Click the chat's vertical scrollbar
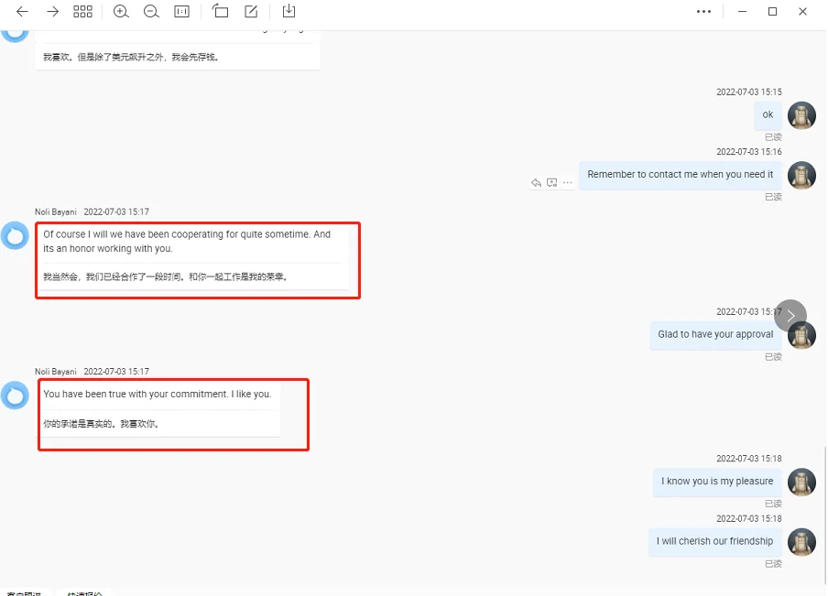The width and height of the screenshot is (828, 596). tap(823, 513)
